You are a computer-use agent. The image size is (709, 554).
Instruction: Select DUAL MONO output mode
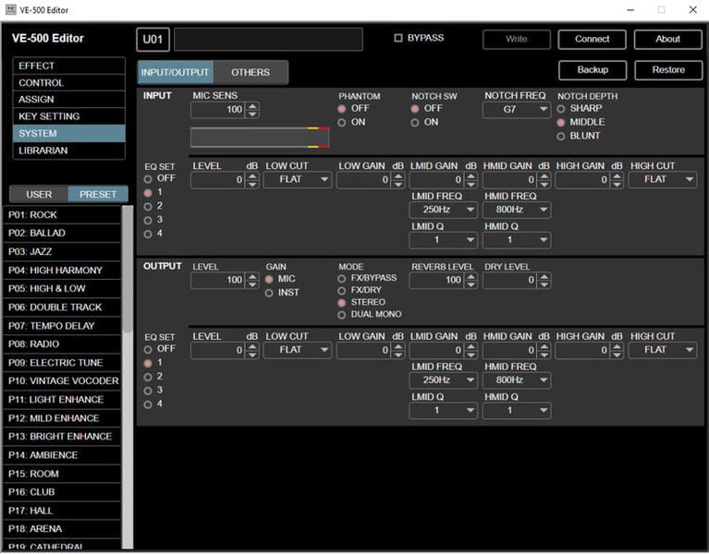pos(342,315)
